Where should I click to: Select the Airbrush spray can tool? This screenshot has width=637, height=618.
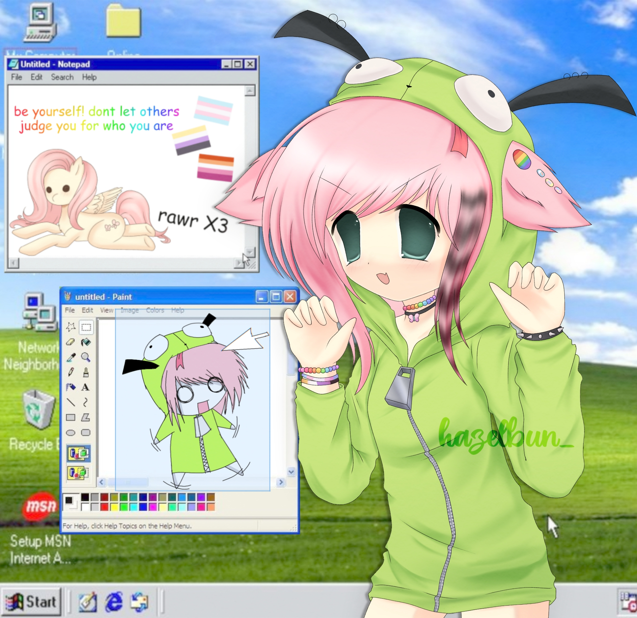point(71,387)
